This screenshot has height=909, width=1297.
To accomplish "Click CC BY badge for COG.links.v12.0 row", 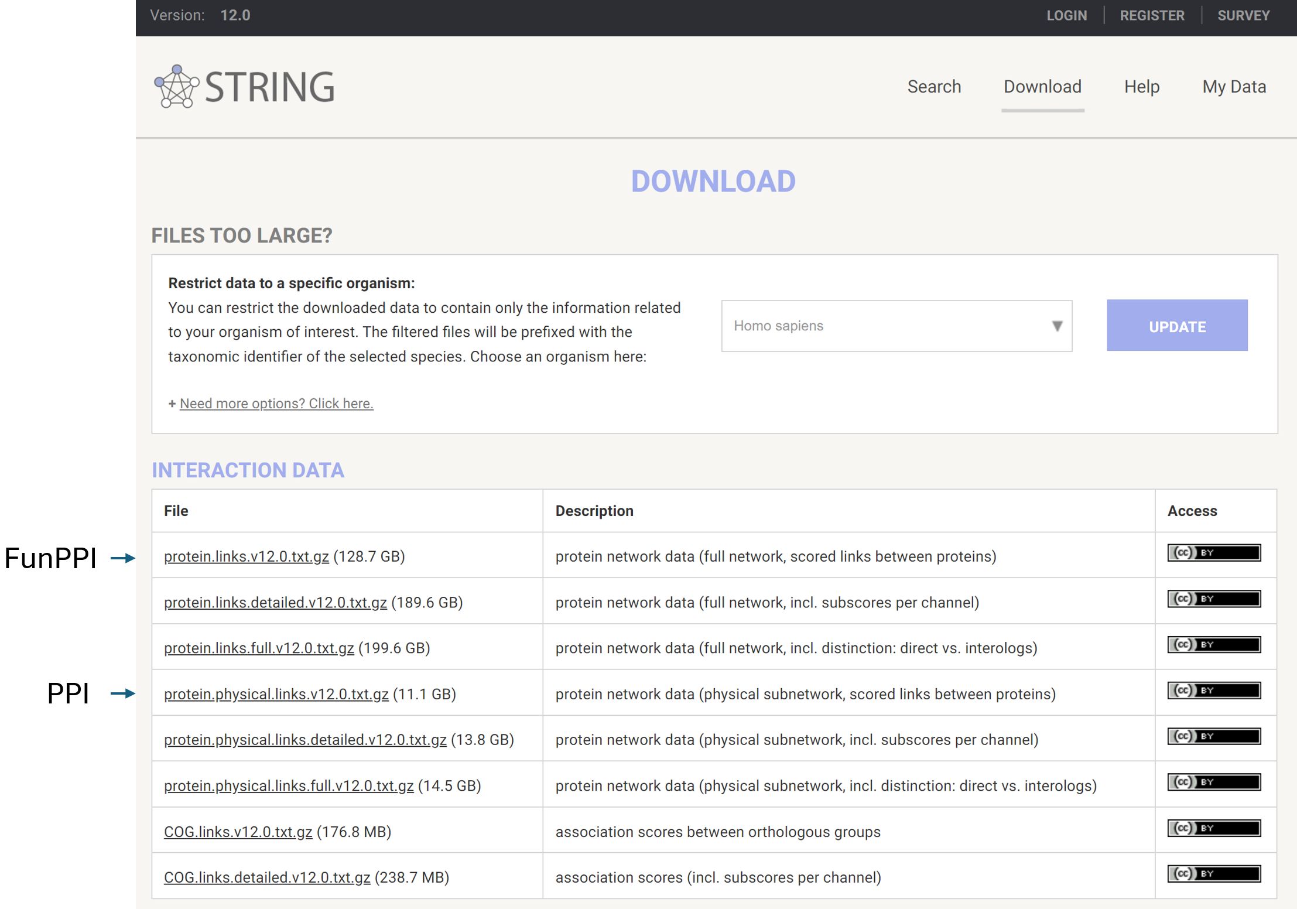I will point(1213,828).
